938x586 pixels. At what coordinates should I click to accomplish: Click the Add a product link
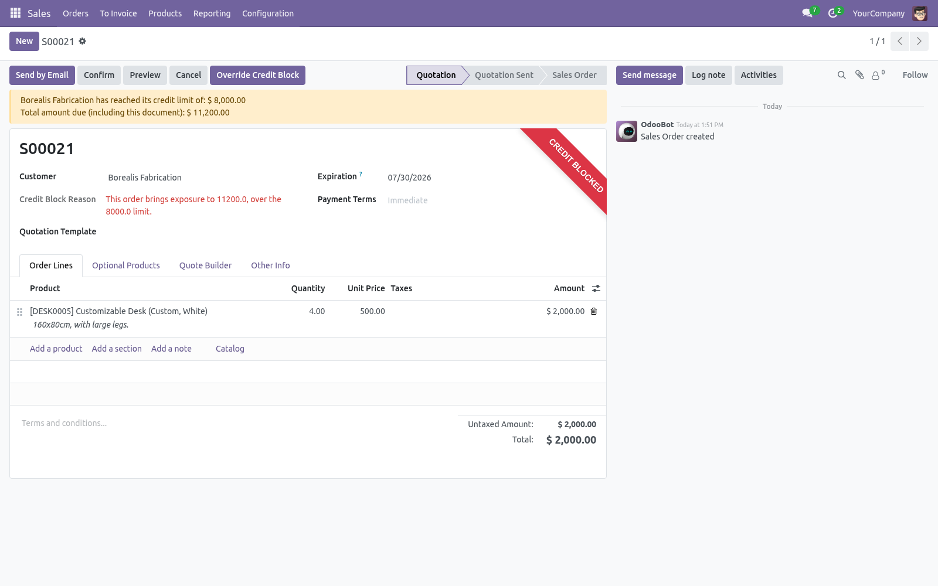coord(56,349)
